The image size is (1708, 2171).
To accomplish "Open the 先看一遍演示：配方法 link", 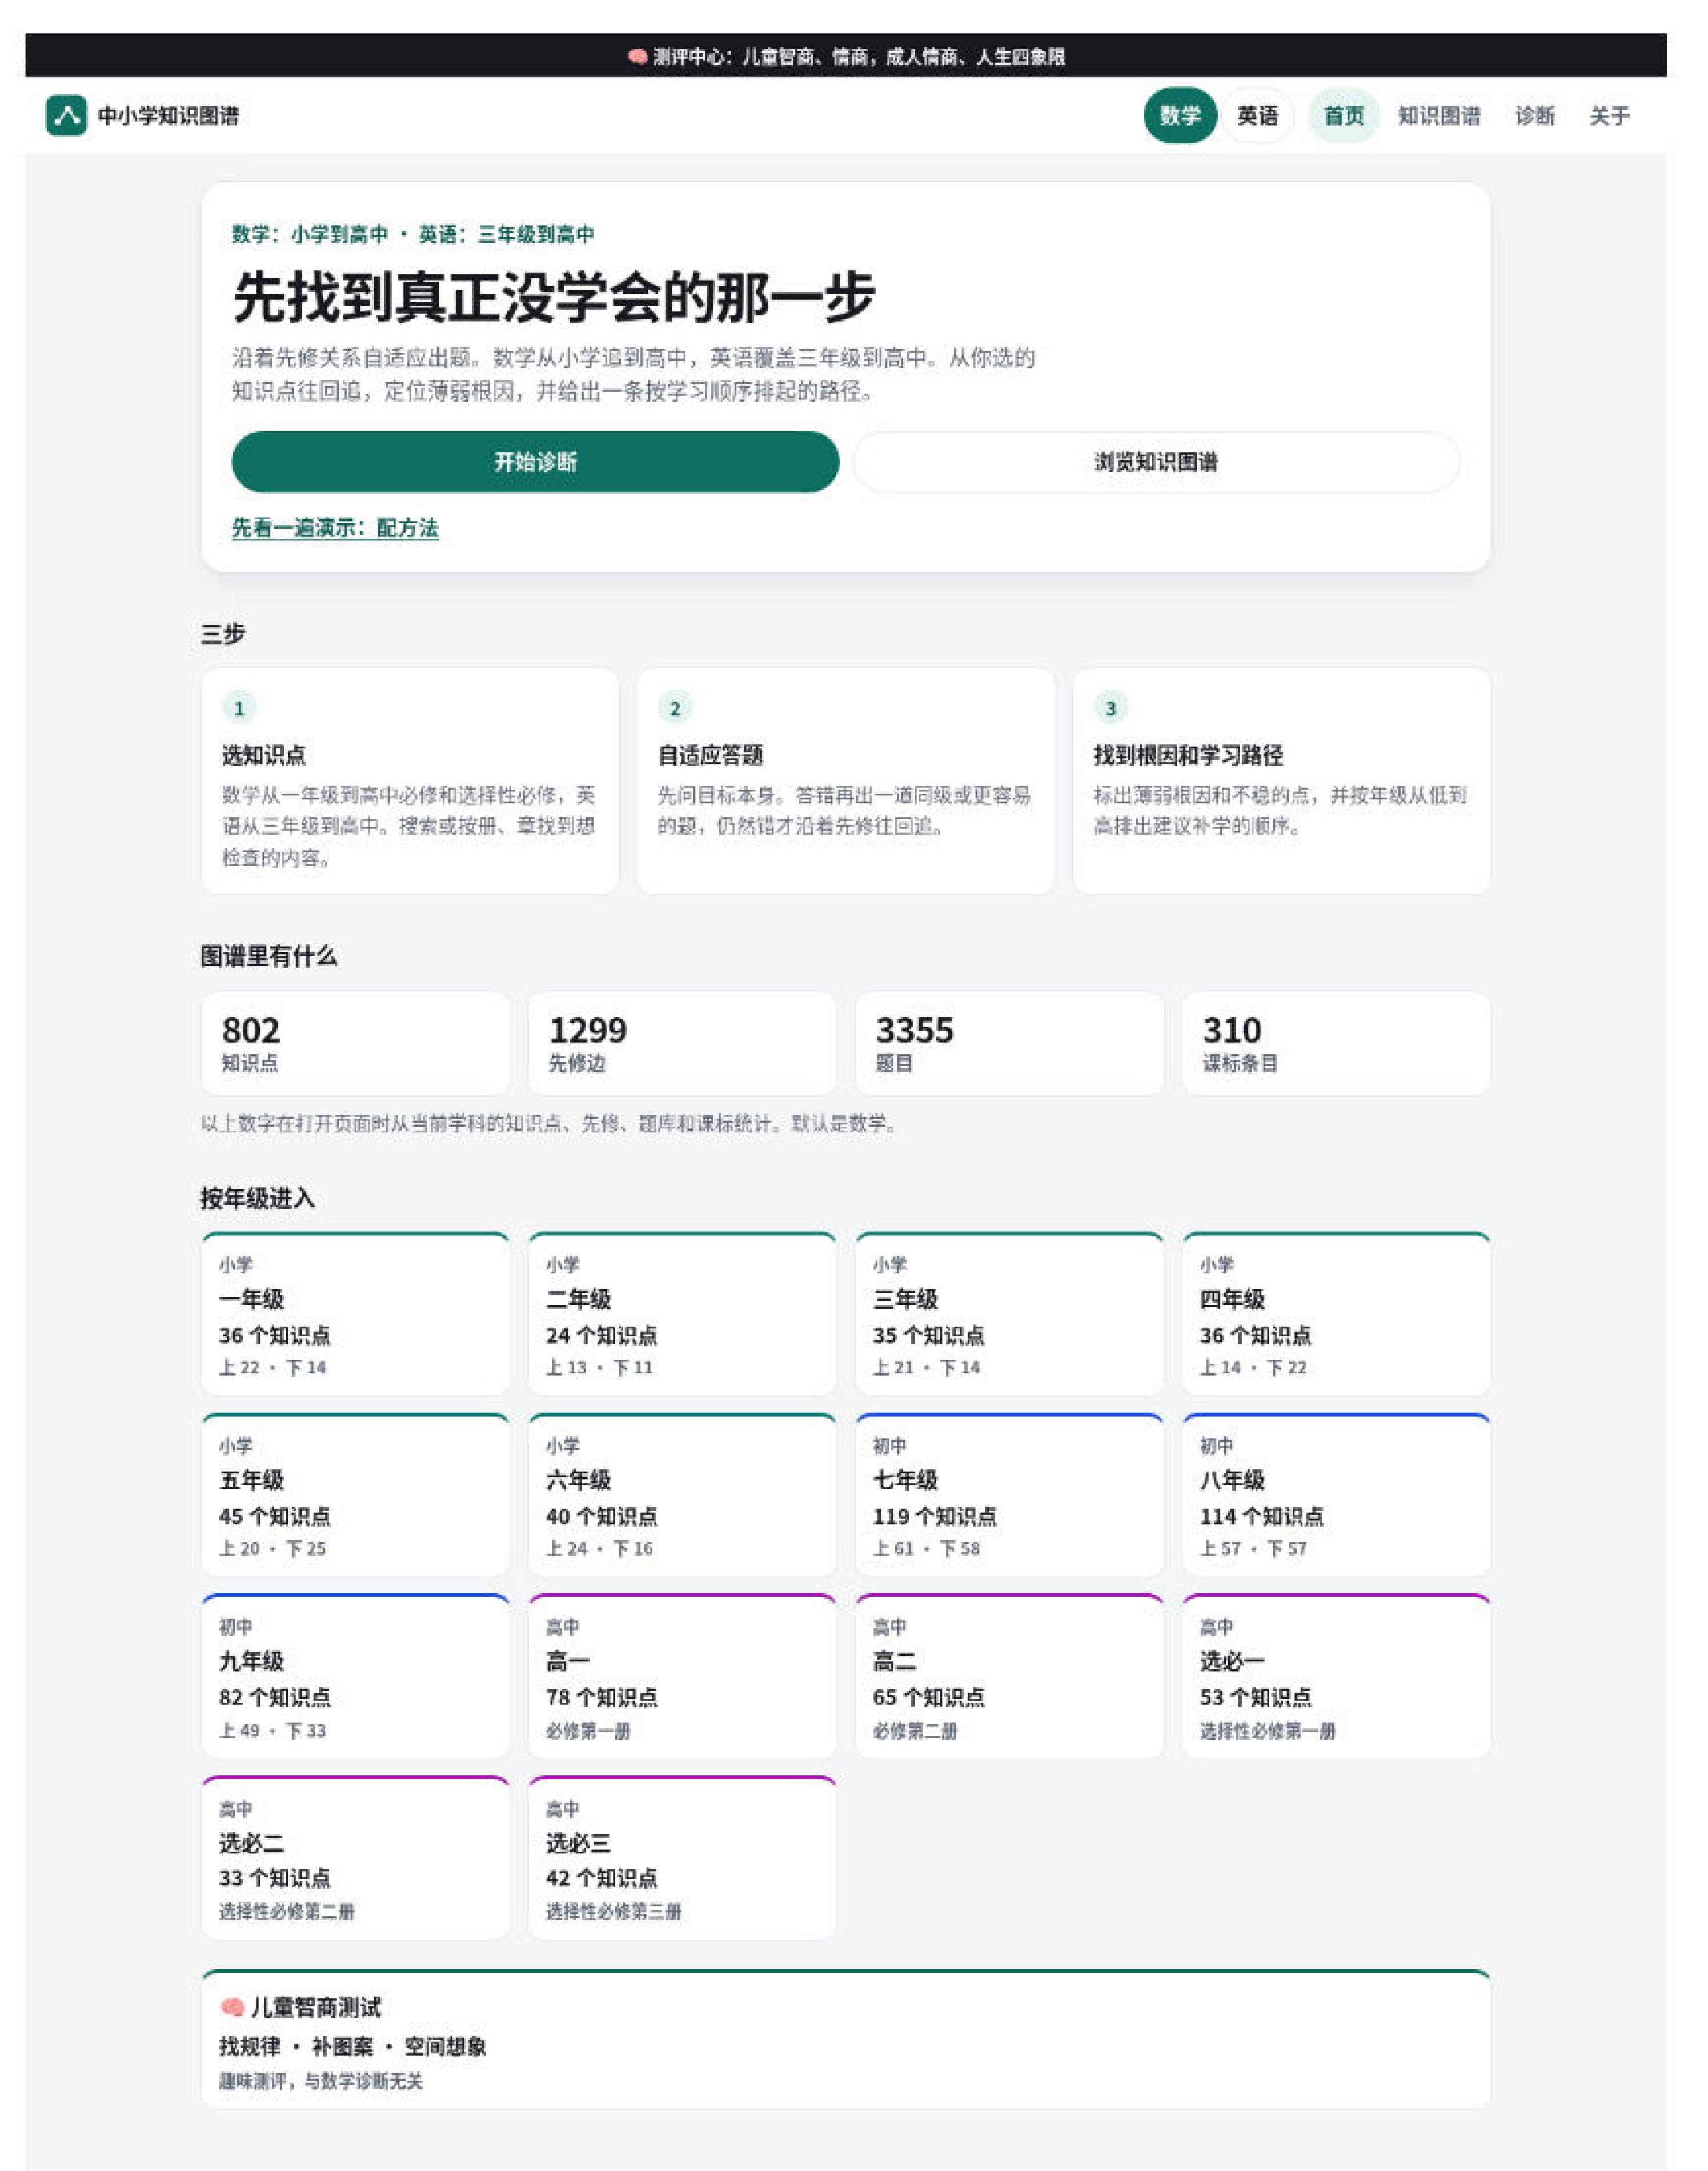I will (335, 527).
